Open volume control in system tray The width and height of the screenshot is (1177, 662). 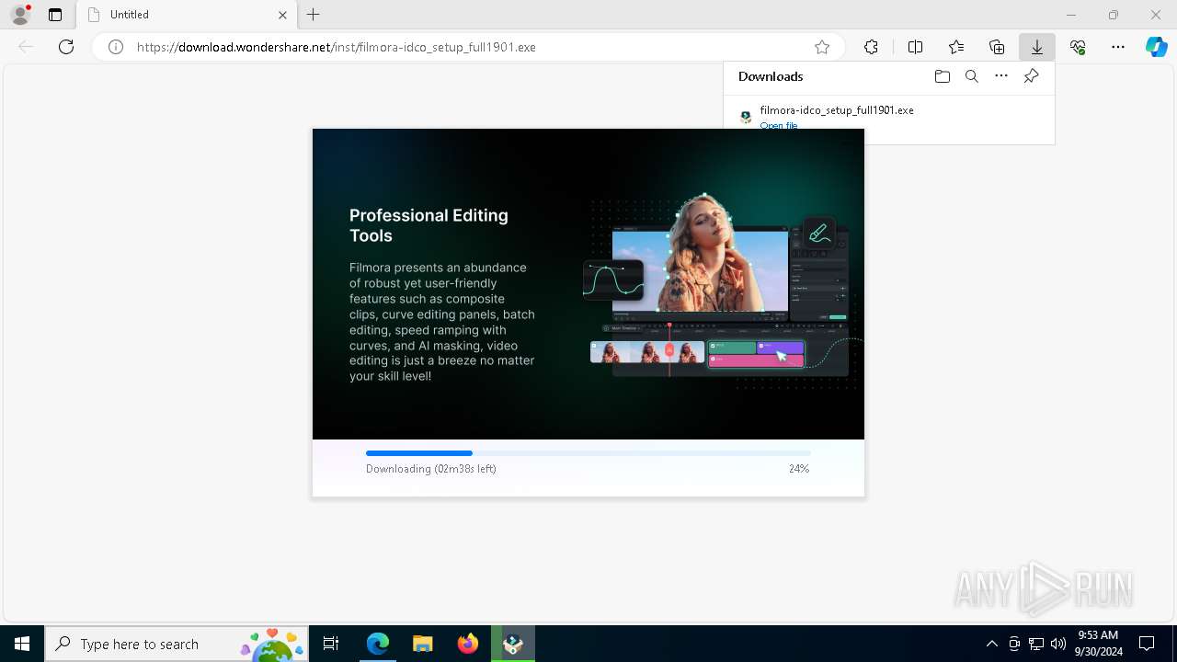pyautogui.click(x=1058, y=644)
